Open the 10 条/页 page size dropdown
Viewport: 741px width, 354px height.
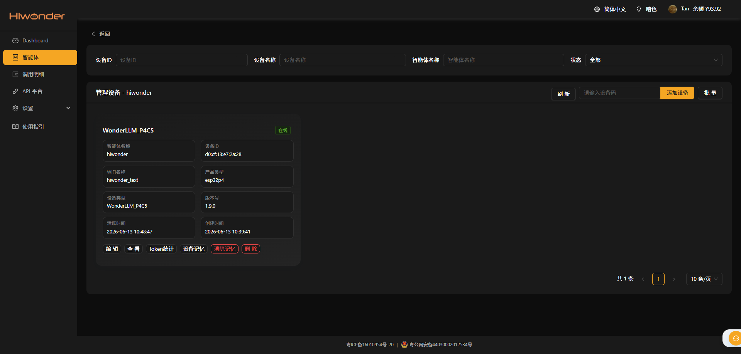[x=704, y=279]
